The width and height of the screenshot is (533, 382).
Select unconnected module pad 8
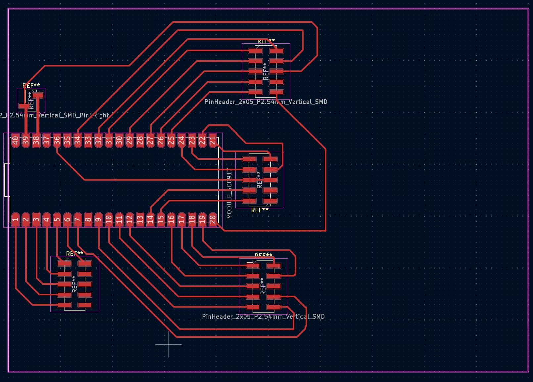tap(88, 219)
